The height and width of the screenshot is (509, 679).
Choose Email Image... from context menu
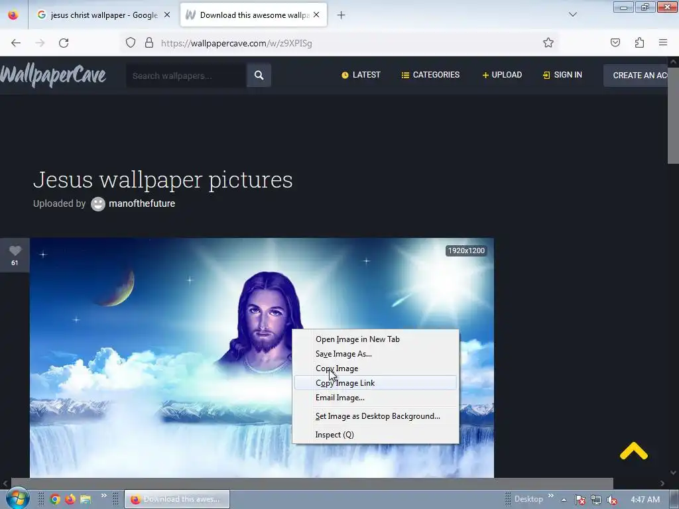click(x=375, y=398)
